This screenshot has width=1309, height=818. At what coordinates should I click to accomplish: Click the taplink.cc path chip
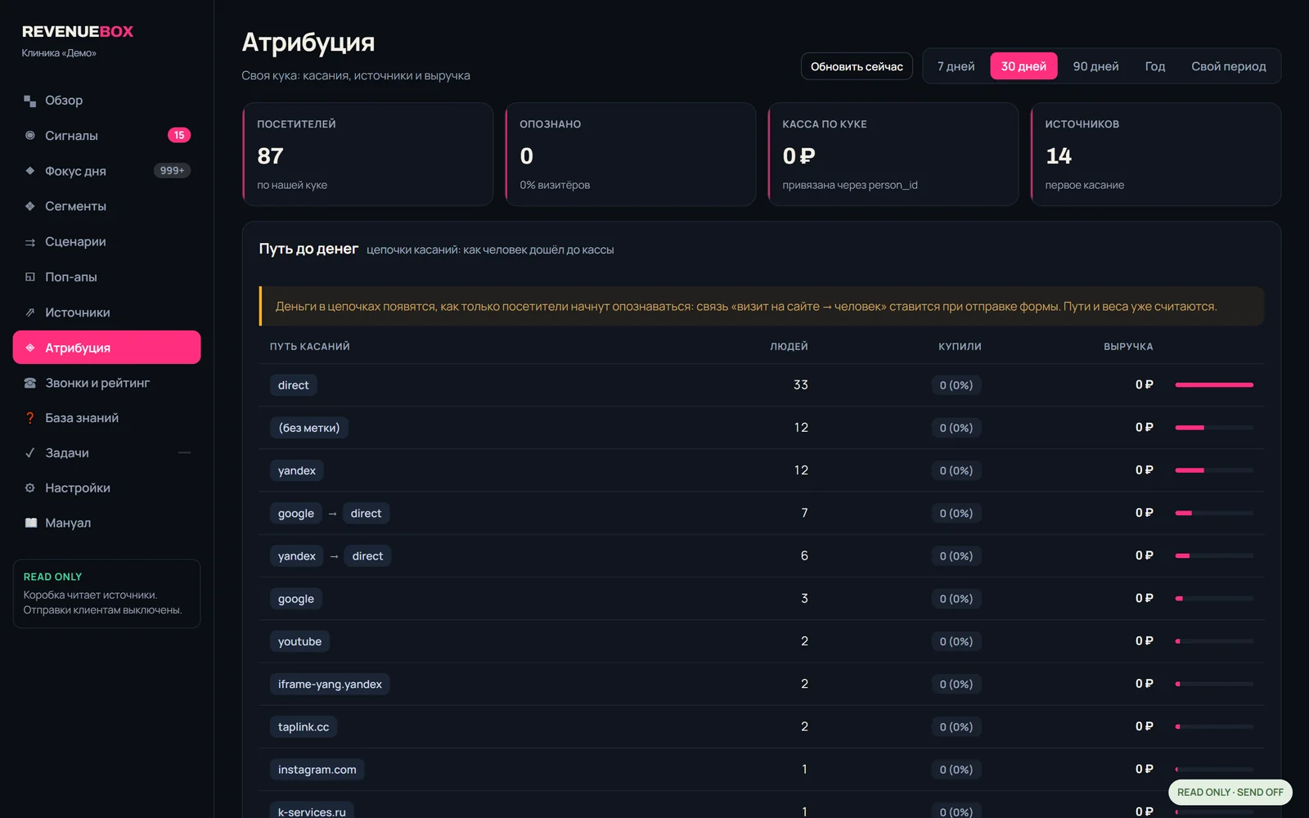304,726
